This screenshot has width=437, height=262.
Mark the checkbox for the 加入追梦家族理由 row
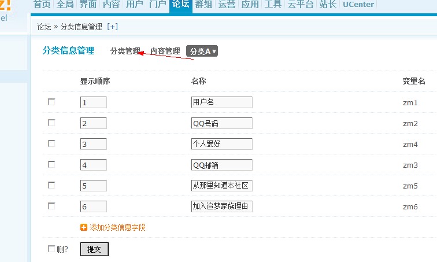pos(51,206)
